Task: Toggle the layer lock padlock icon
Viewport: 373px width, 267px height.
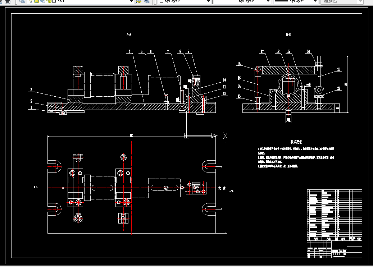Action: [x=50, y=1]
